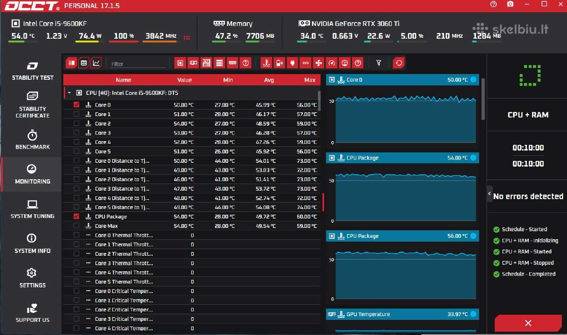Check the Core 4 row checkbox

[77, 142]
